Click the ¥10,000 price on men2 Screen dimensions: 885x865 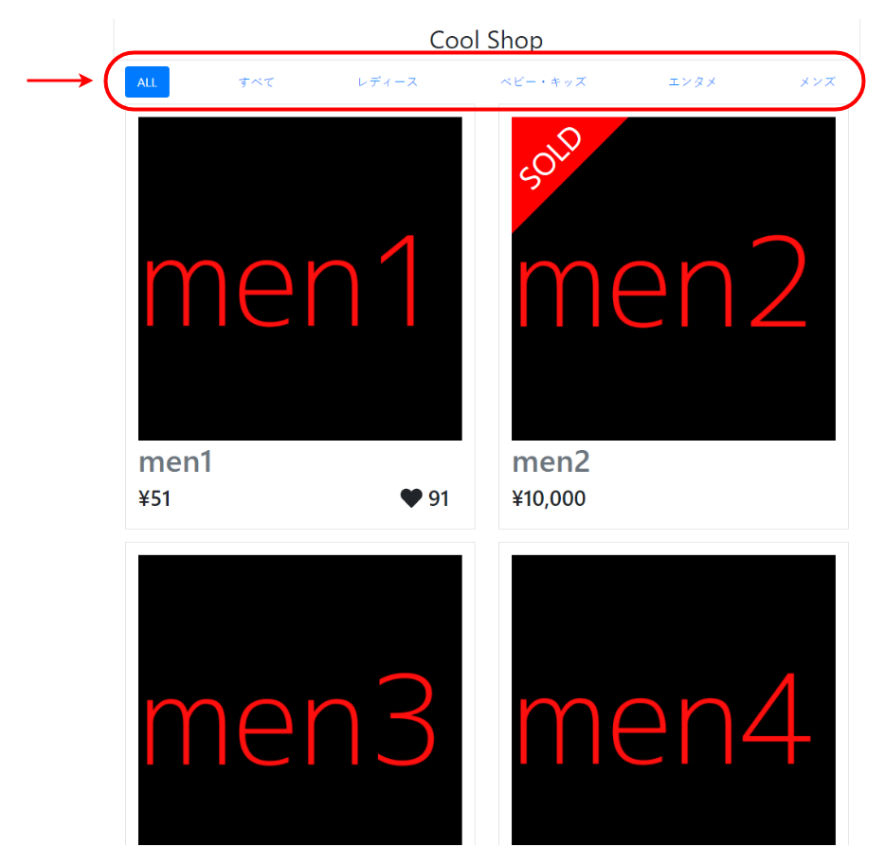[549, 498]
